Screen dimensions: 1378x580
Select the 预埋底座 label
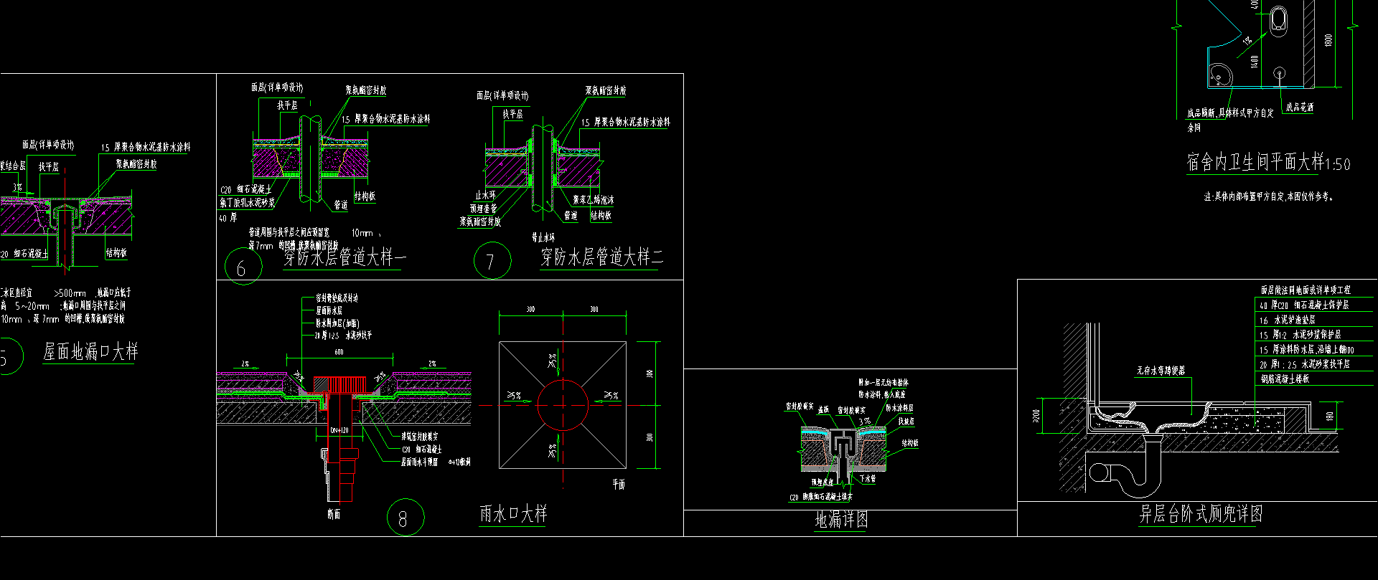(822, 482)
